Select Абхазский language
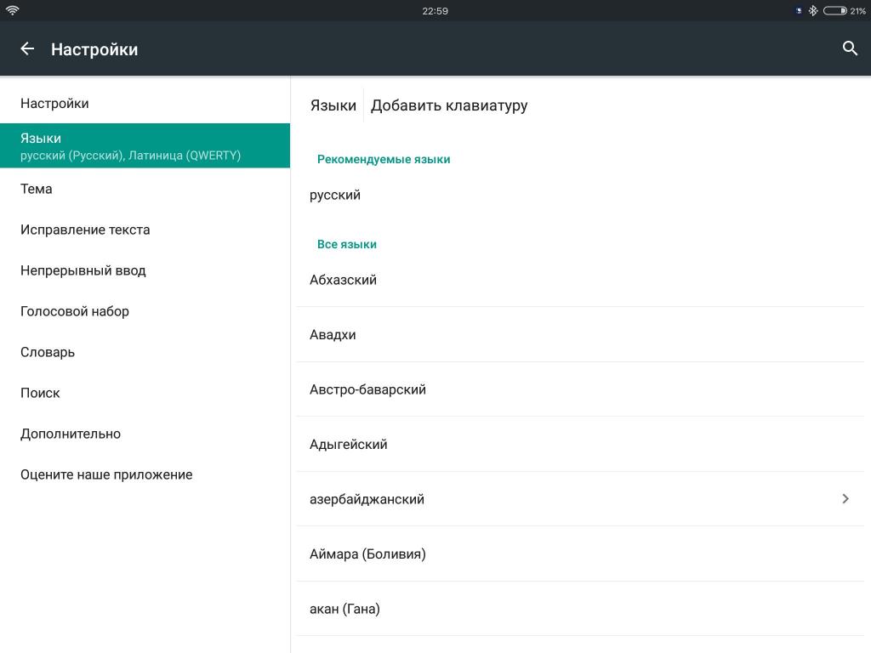The height and width of the screenshot is (653, 871). [580, 279]
